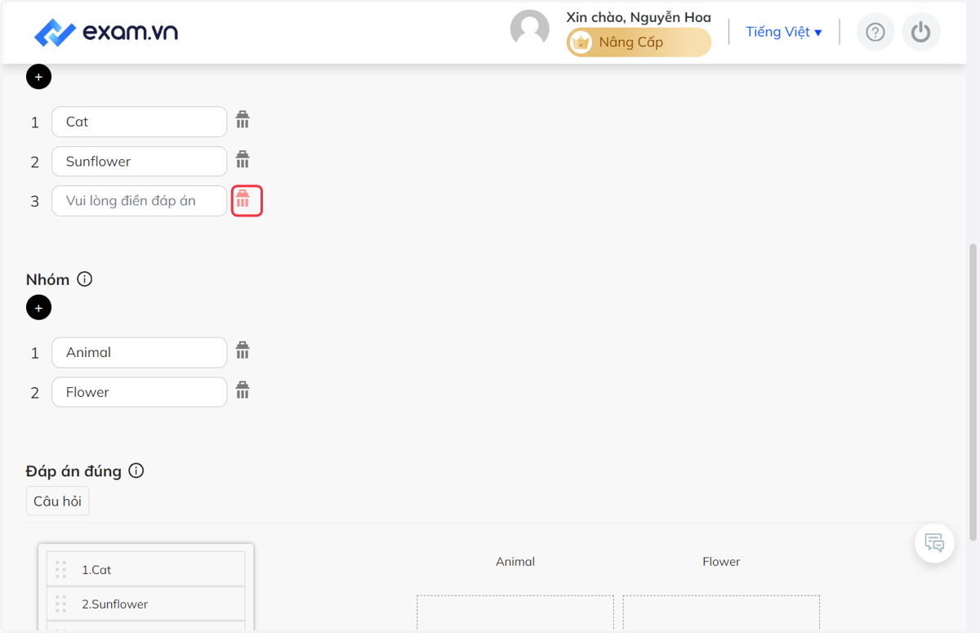Add a new answer with top plus button
The width and height of the screenshot is (980, 633).
pyautogui.click(x=38, y=77)
